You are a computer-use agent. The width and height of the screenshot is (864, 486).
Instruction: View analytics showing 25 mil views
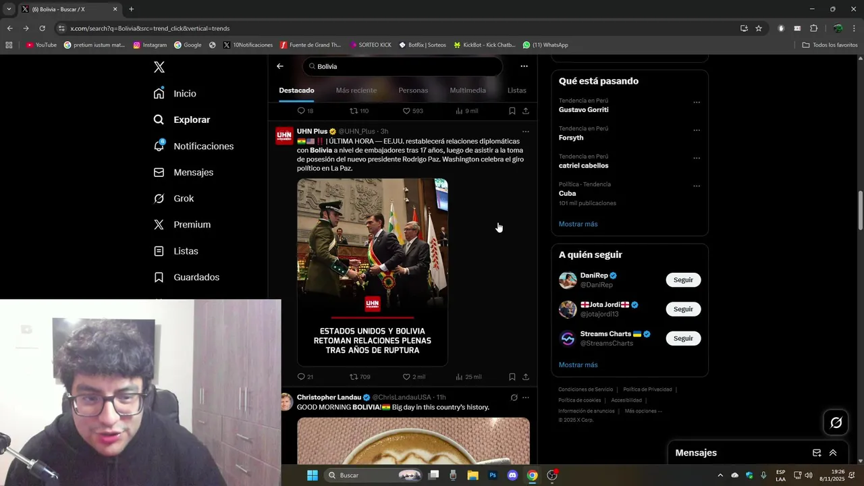point(468,377)
